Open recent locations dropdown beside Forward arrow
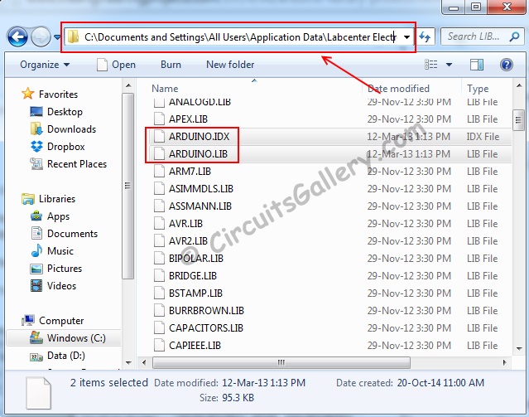This screenshot has width=529, height=417. coord(57,36)
